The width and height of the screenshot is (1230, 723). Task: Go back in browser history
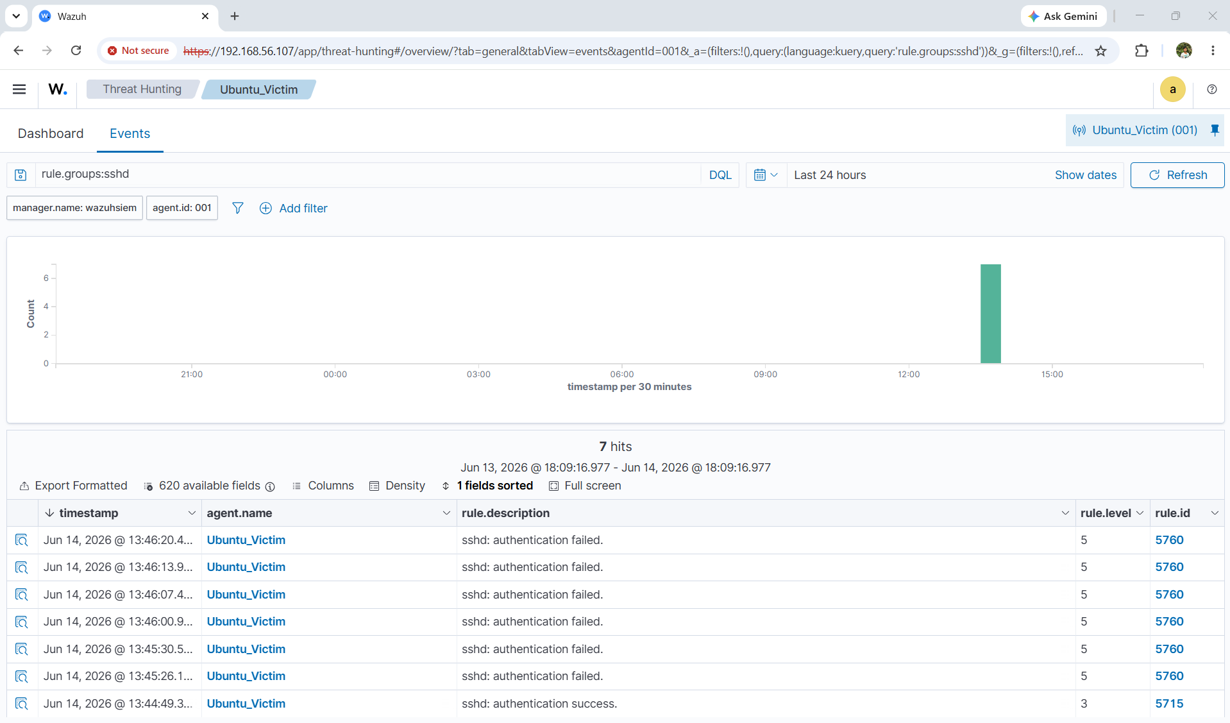click(19, 51)
